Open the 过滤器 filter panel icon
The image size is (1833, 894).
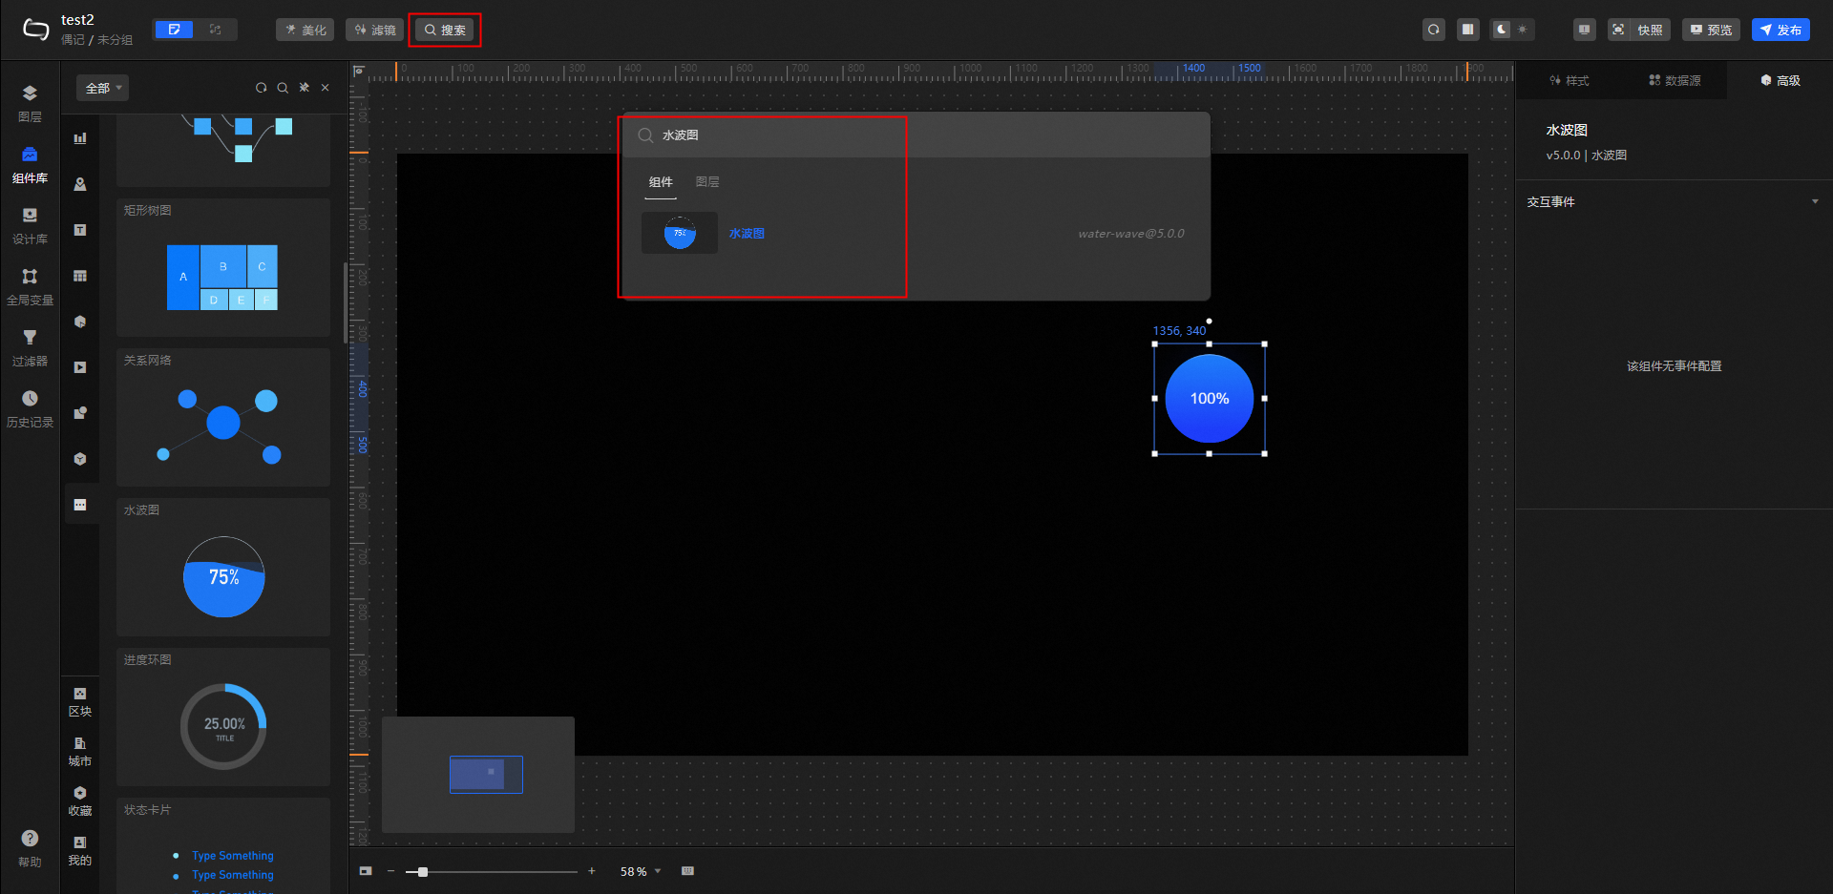pos(30,338)
